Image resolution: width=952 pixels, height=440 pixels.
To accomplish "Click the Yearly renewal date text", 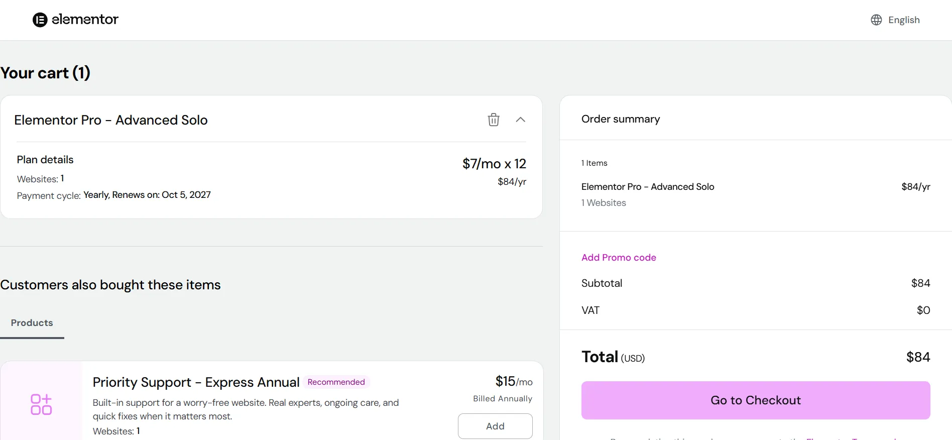I will 147,195.
